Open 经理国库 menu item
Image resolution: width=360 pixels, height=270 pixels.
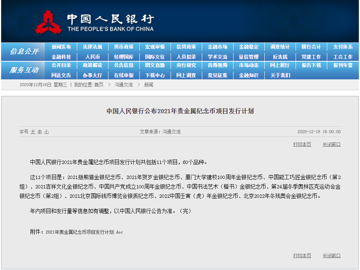(x=124, y=57)
